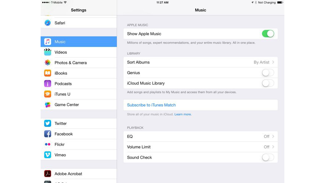This screenshot has width=325, height=183.
Task: Tap the Sort Albums label
Action: coord(138,62)
